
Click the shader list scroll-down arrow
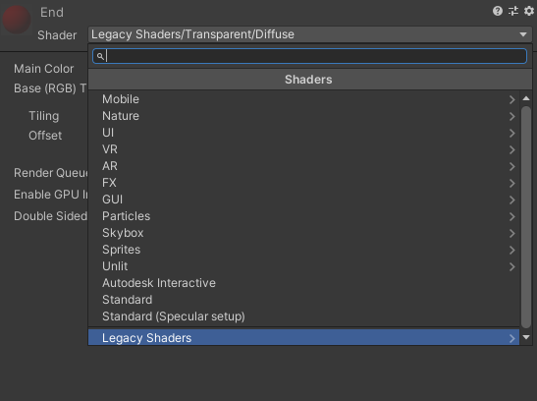pos(526,337)
